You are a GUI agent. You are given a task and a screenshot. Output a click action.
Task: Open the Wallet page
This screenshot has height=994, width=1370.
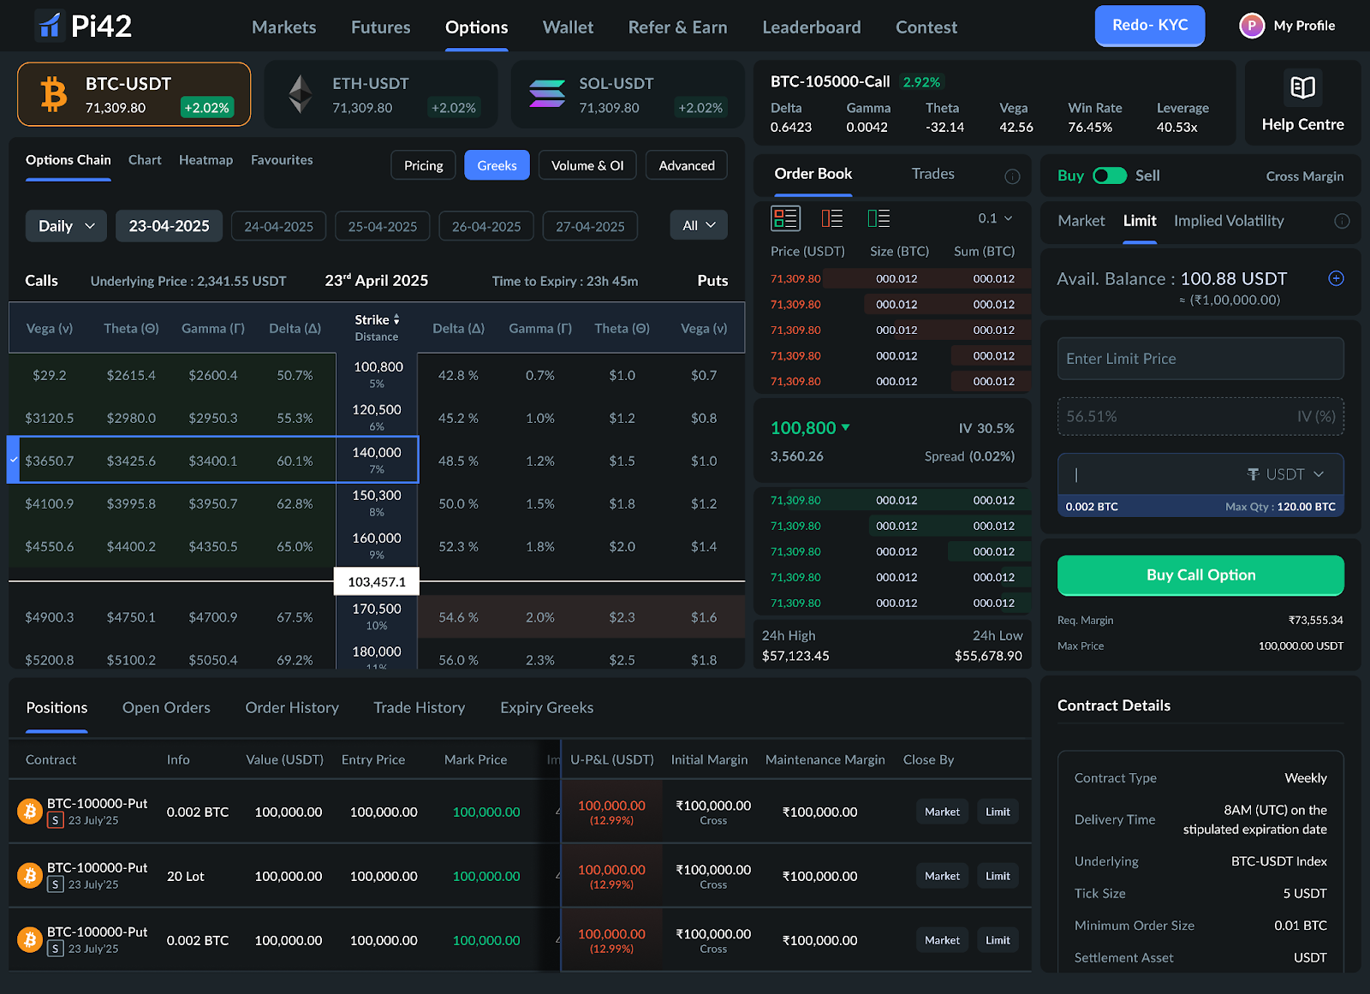pyautogui.click(x=568, y=27)
